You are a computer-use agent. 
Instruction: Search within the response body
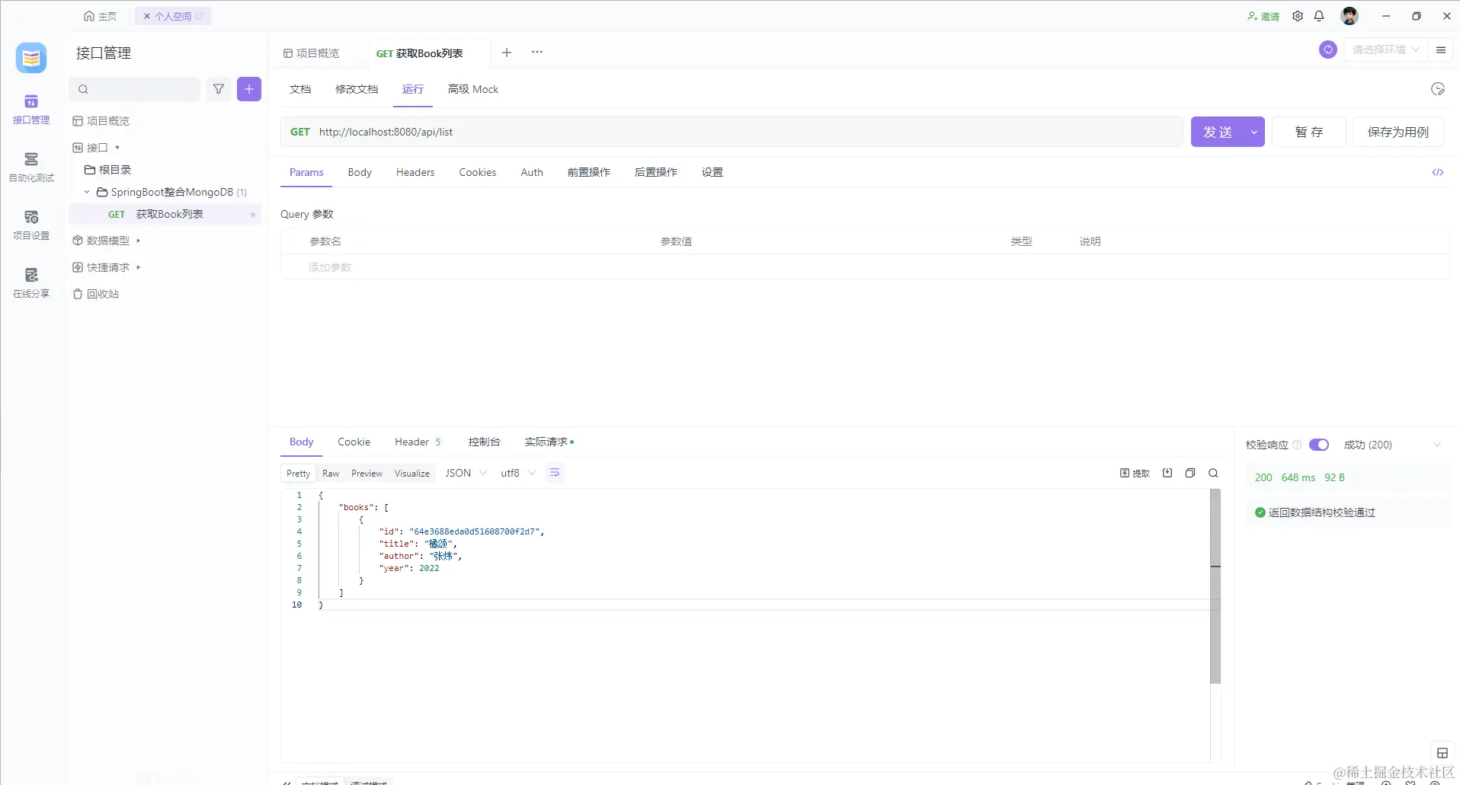tap(1213, 473)
